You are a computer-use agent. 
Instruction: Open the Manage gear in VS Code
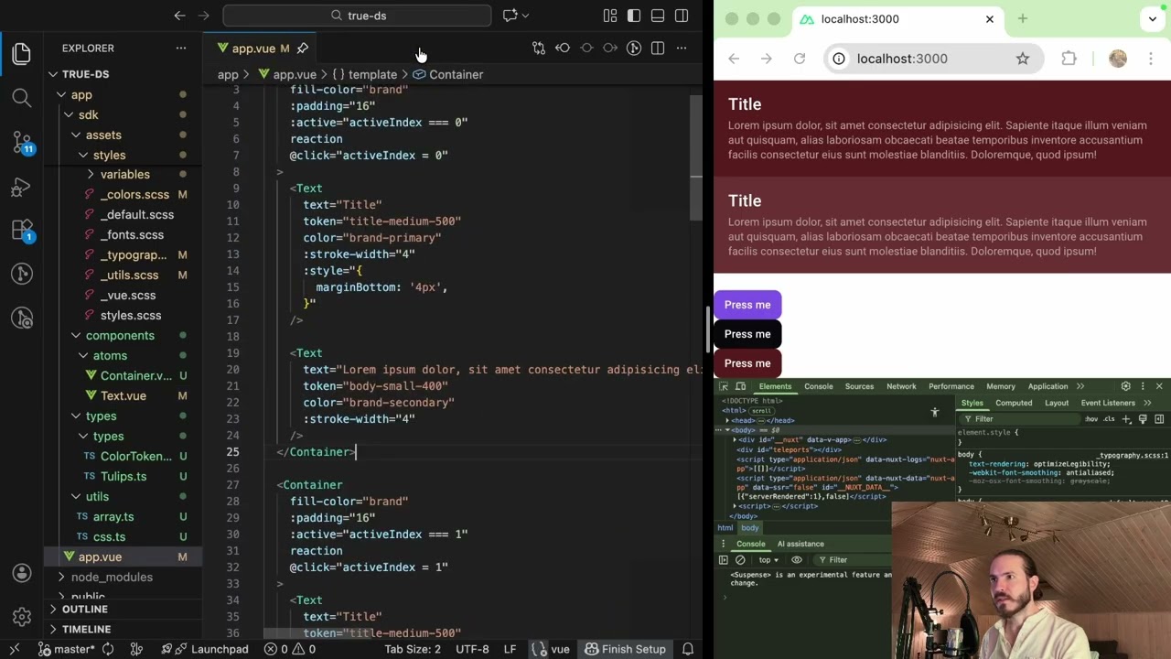click(22, 617)
